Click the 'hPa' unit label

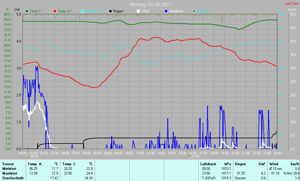pos(228,164)
